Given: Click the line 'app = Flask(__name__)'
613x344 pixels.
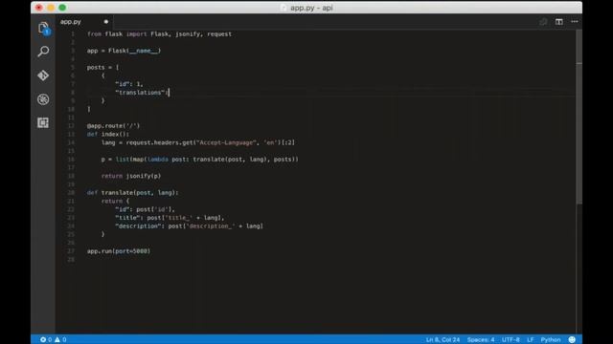Looking at the screenshot, I should pos(124,51).
